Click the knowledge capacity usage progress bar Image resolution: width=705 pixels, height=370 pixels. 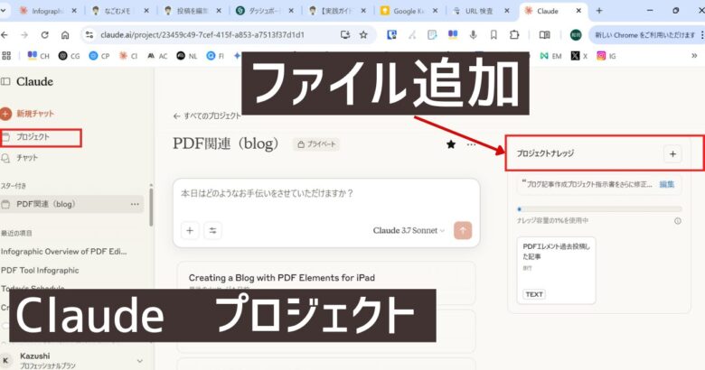599,209
